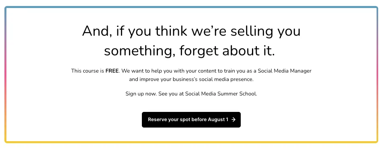
Task: Click the Reserve your spot before August 1 button
Action: [x=191, y=120]
